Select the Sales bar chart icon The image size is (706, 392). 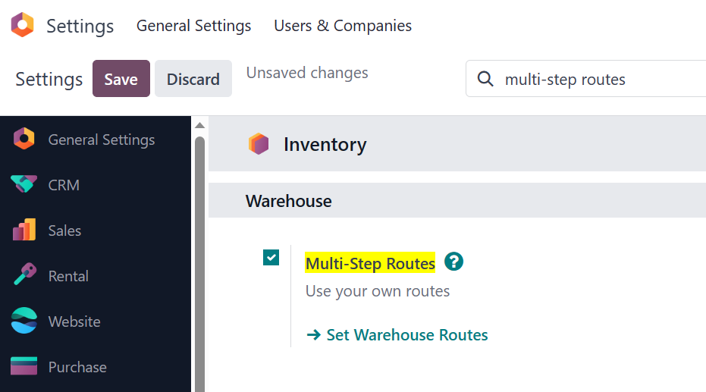[24, 230]
